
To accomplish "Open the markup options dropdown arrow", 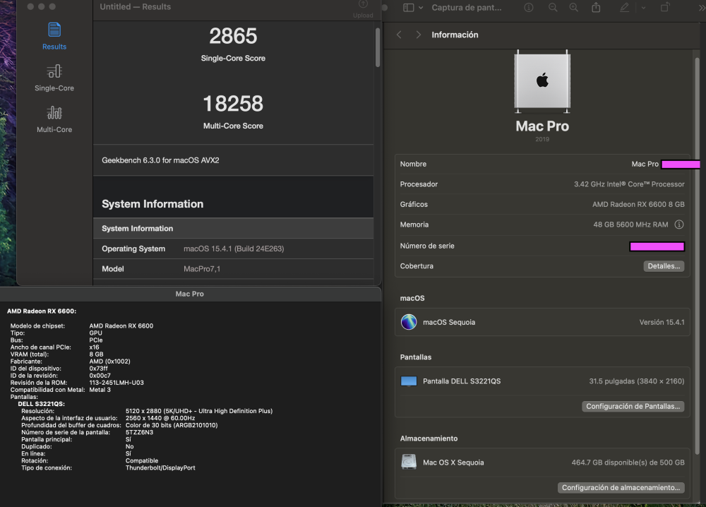I will pyautogui.click(x=643, y=8).
